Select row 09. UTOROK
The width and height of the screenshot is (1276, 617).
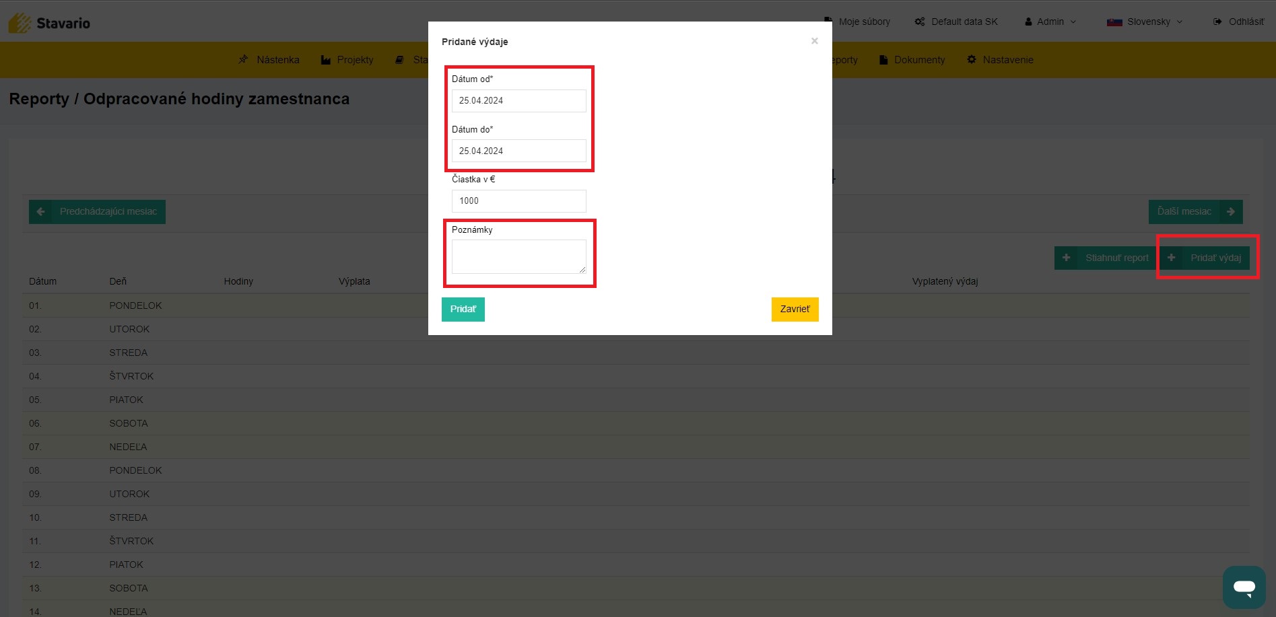click(x=636, y=494)
